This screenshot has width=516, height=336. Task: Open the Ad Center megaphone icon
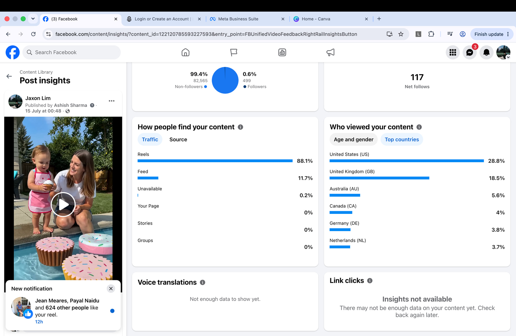[x=330, y=52]
